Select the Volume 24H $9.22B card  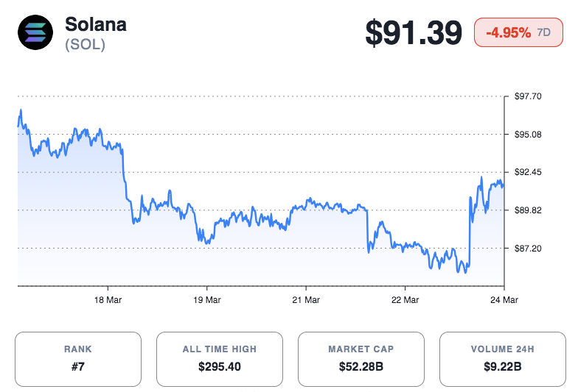pos(503,358)
